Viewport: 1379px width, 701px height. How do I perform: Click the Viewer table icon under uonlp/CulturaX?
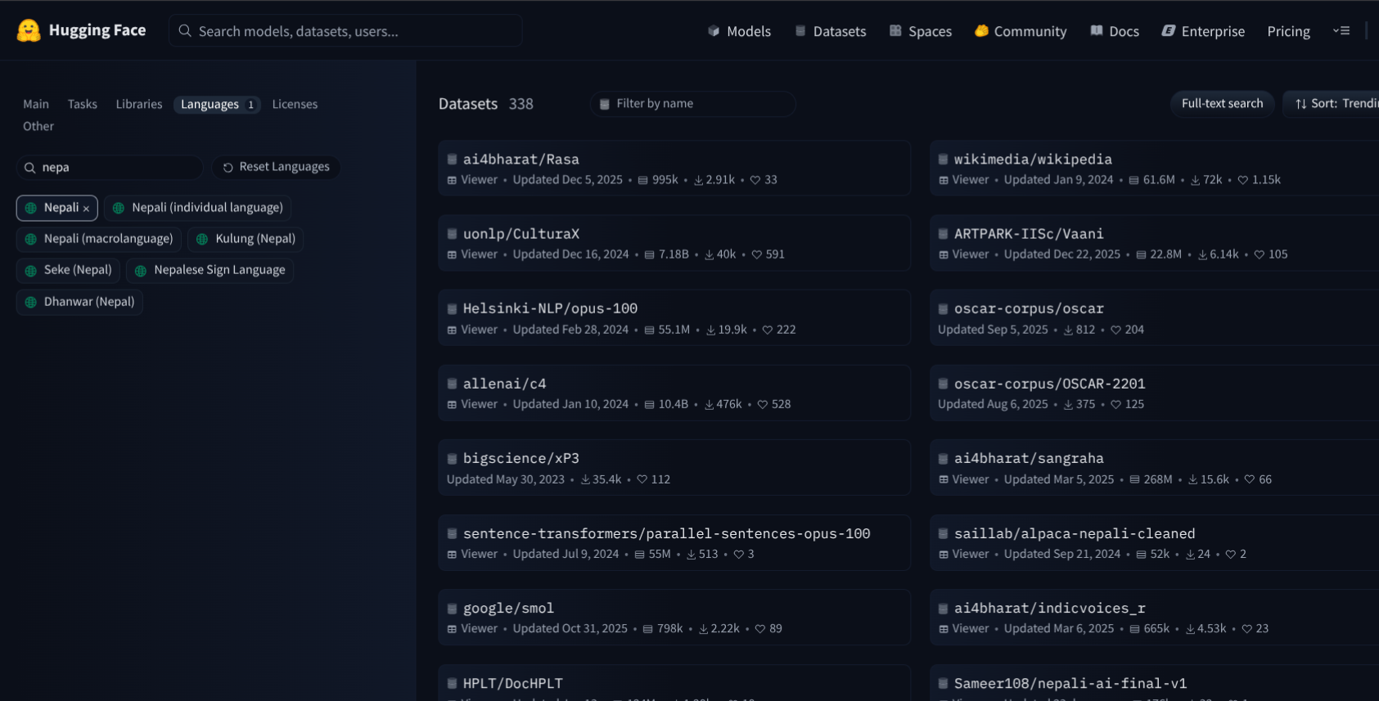[x=452, y=255]
